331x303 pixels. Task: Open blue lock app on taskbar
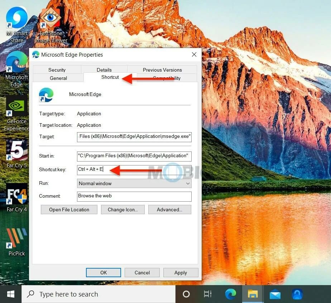[x=297, y=294]
